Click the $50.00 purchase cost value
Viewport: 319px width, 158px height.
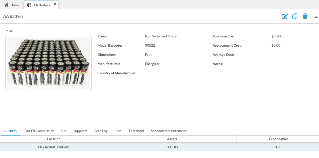[x=277, y=36]
